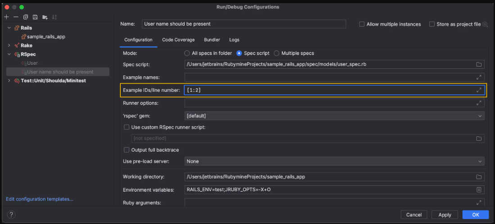Viewport: 495px width, 224px height.
Task: Expand the Rake tree node
Action: click(9, 45)
